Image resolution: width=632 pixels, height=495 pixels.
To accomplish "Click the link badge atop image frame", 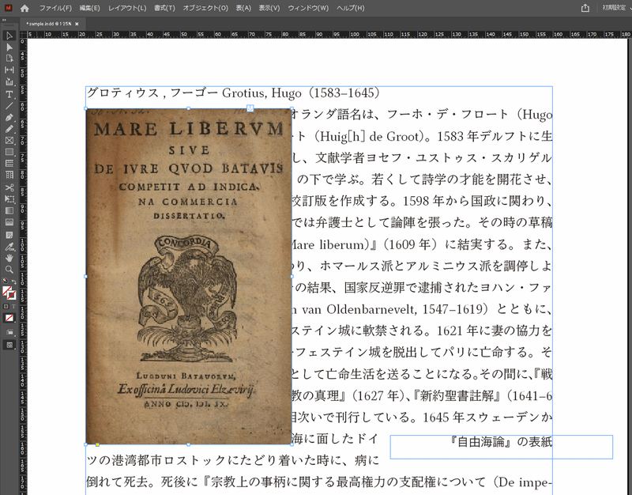I will (x=250, y=108).
